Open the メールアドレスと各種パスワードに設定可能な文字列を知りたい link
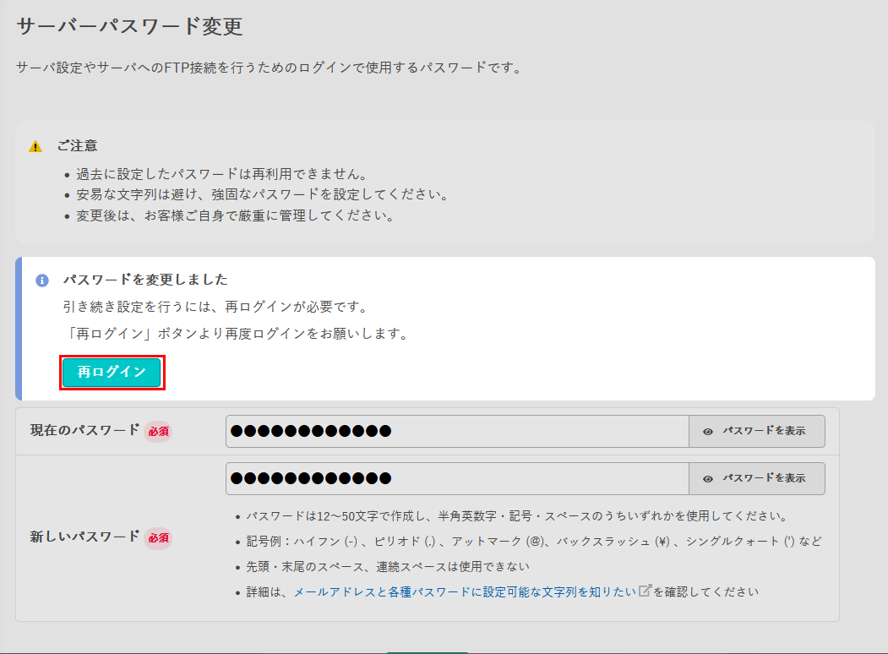 464,591
